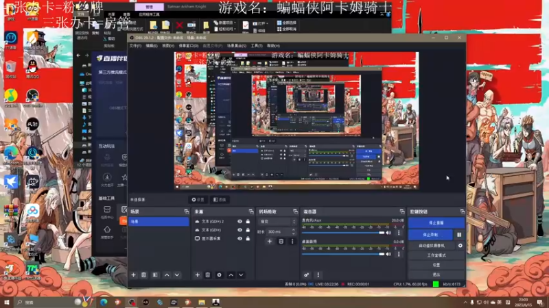Move scene up with the up arrow
Image resolution: width=549 pixels, height=308 pixels.
pyautogui.click(x=167, y=275)
